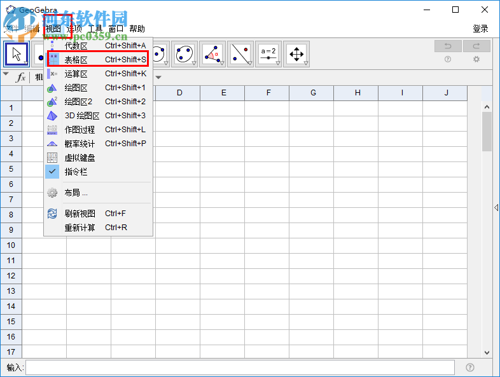Click the virtual keyboard grid icon
Viewport: 500px width, 377px height.
tap(52, 158)
